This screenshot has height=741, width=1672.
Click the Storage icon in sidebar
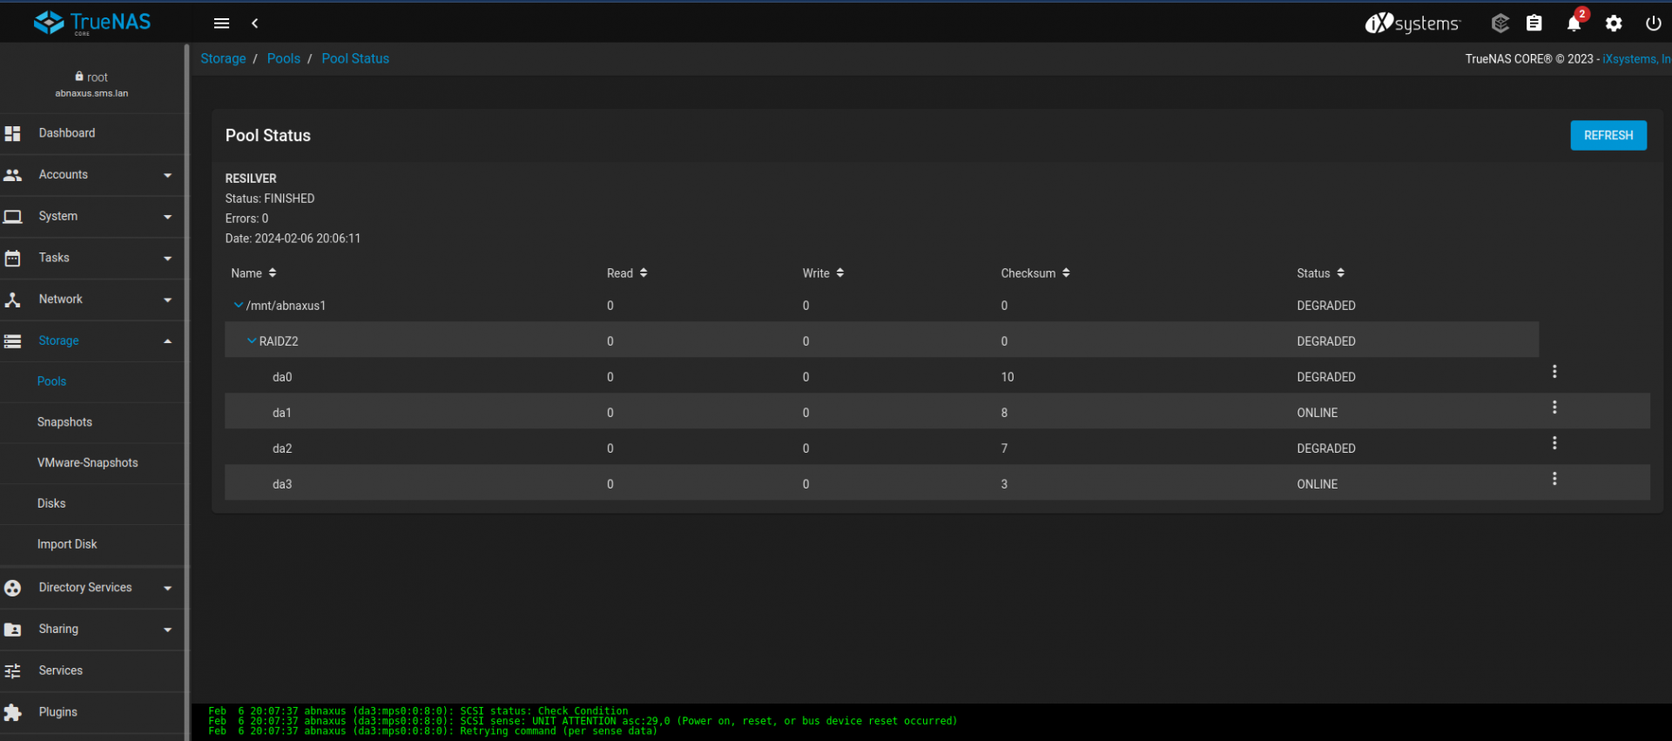(x=12, y=341)
